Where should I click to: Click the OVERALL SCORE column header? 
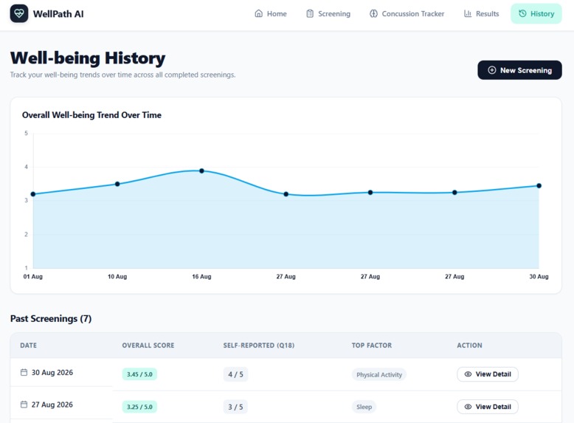[x=148, y=345]
